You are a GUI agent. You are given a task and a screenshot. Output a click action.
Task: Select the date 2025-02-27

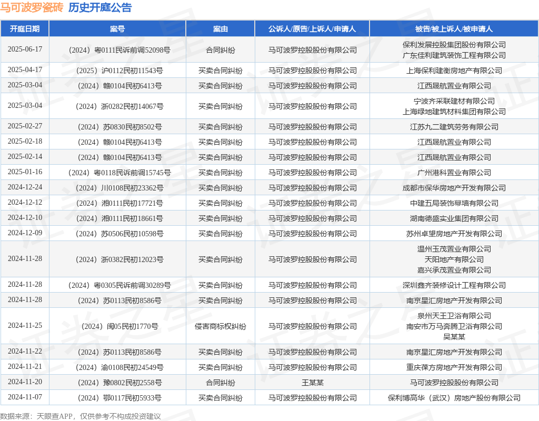pos(25,126)
